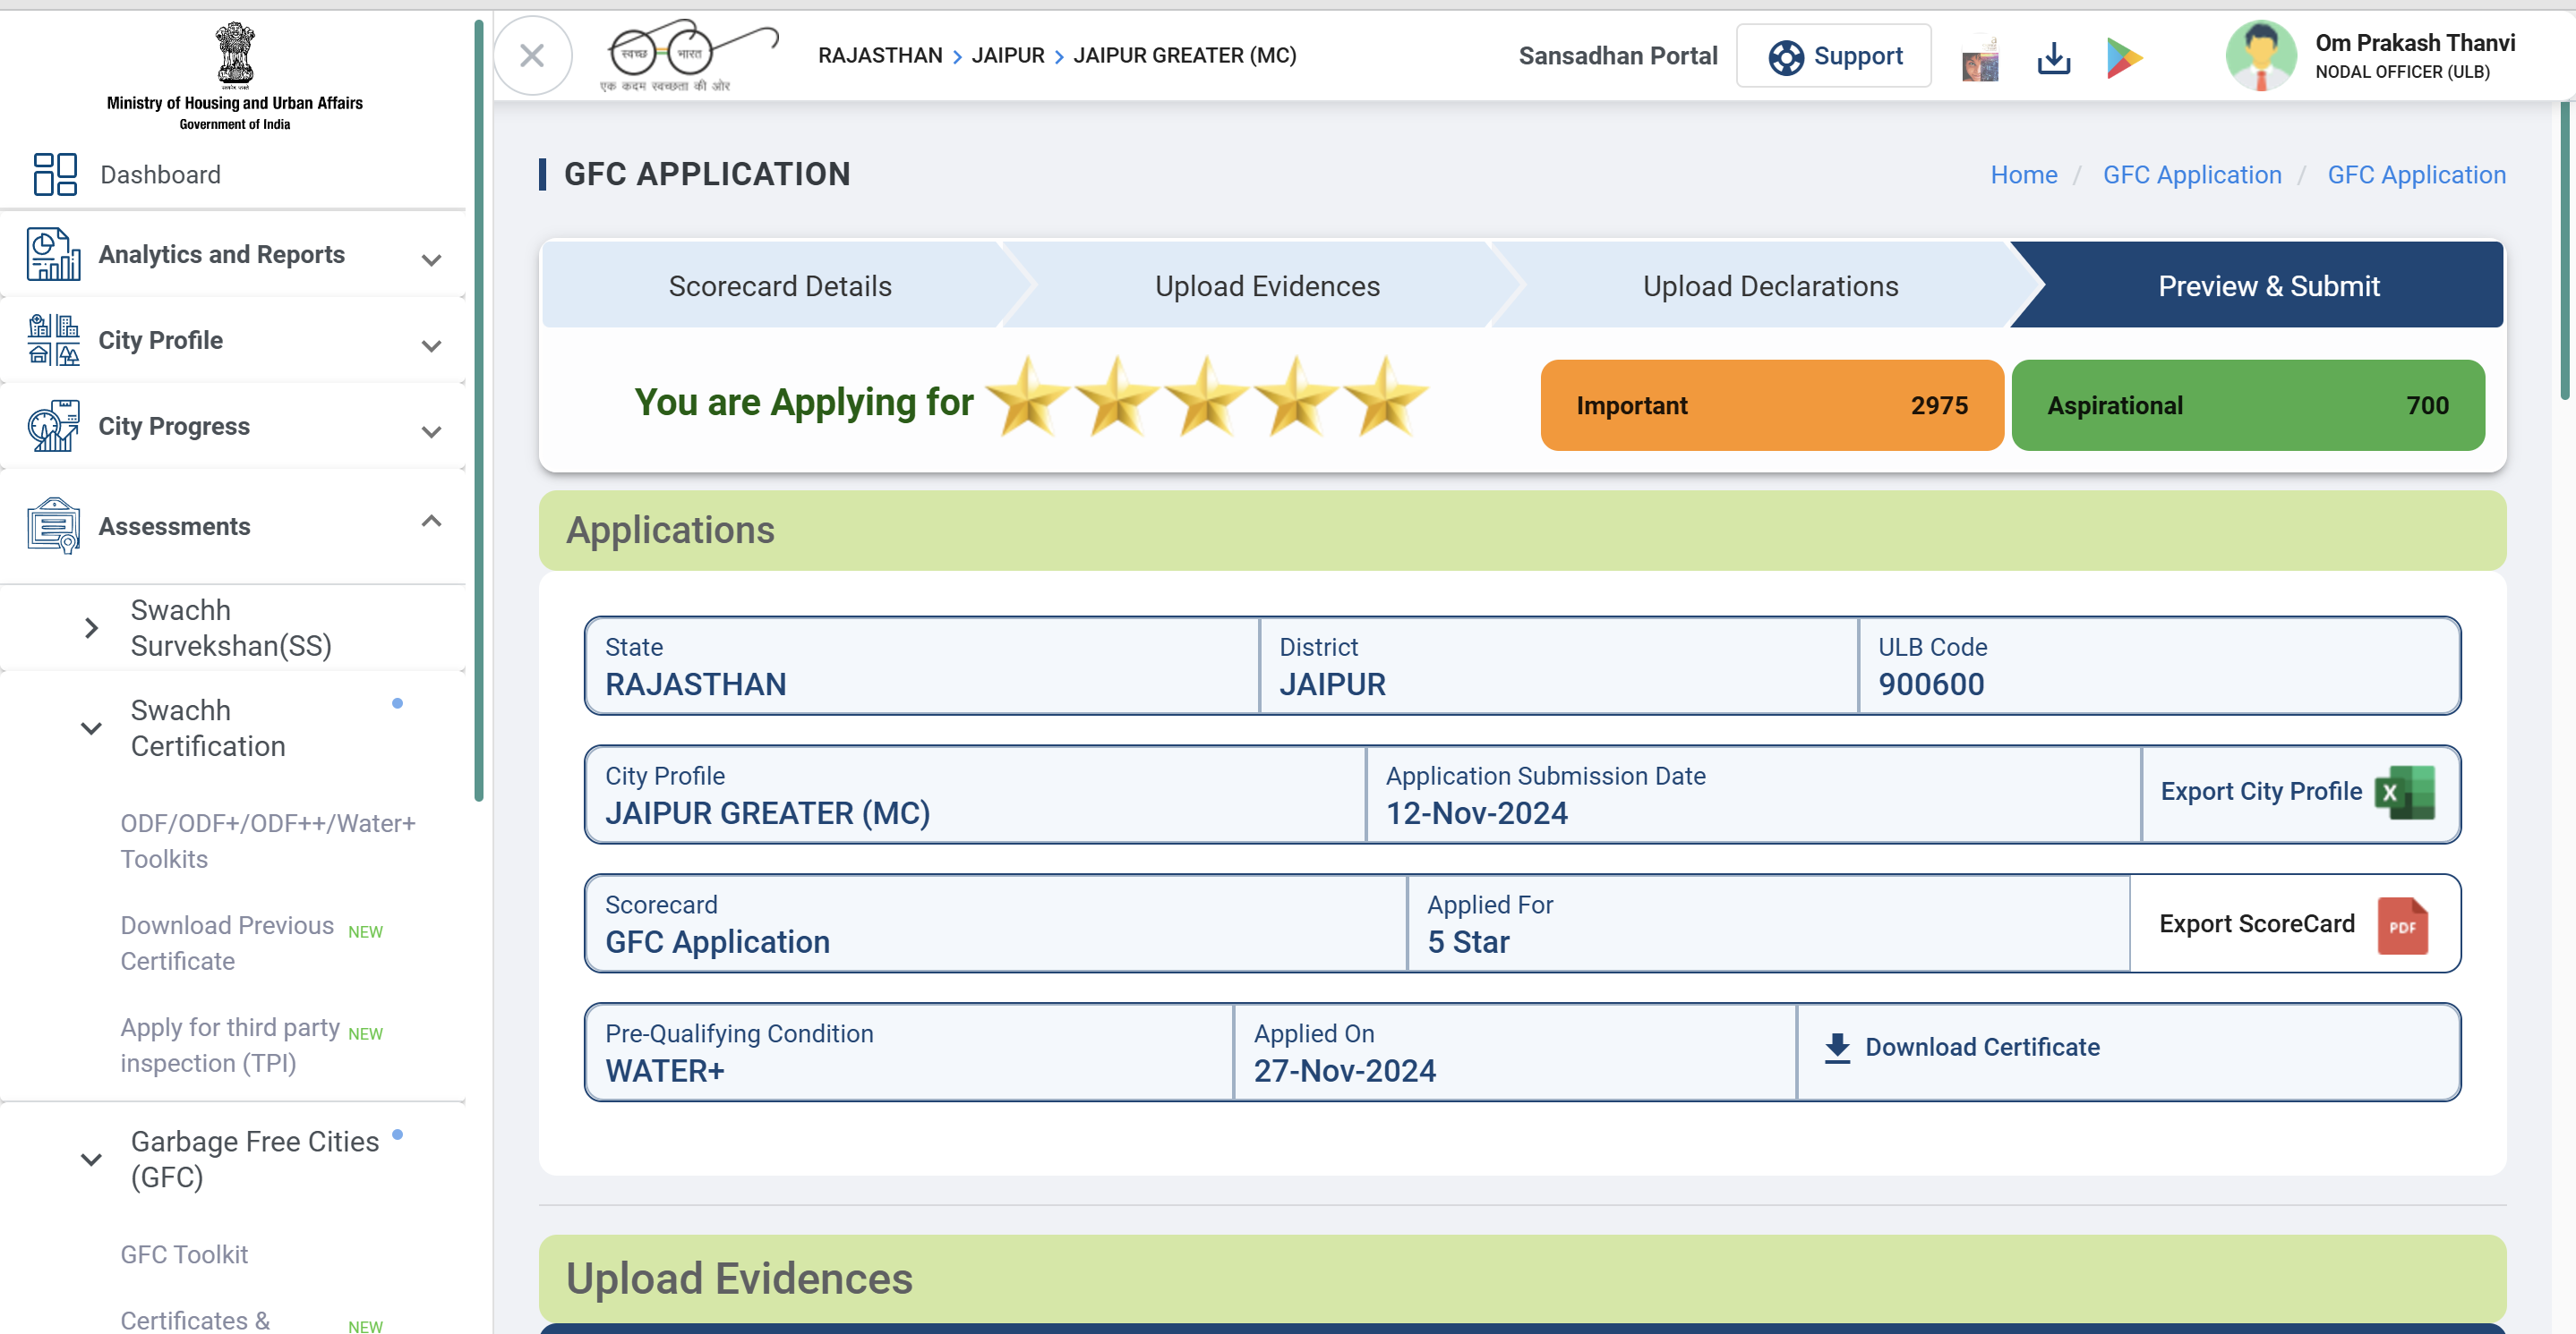This screenshot has width=2576, height=1334.
Task: Click the download arrow beside Download Certificate
Action: click(1837, 1047)
